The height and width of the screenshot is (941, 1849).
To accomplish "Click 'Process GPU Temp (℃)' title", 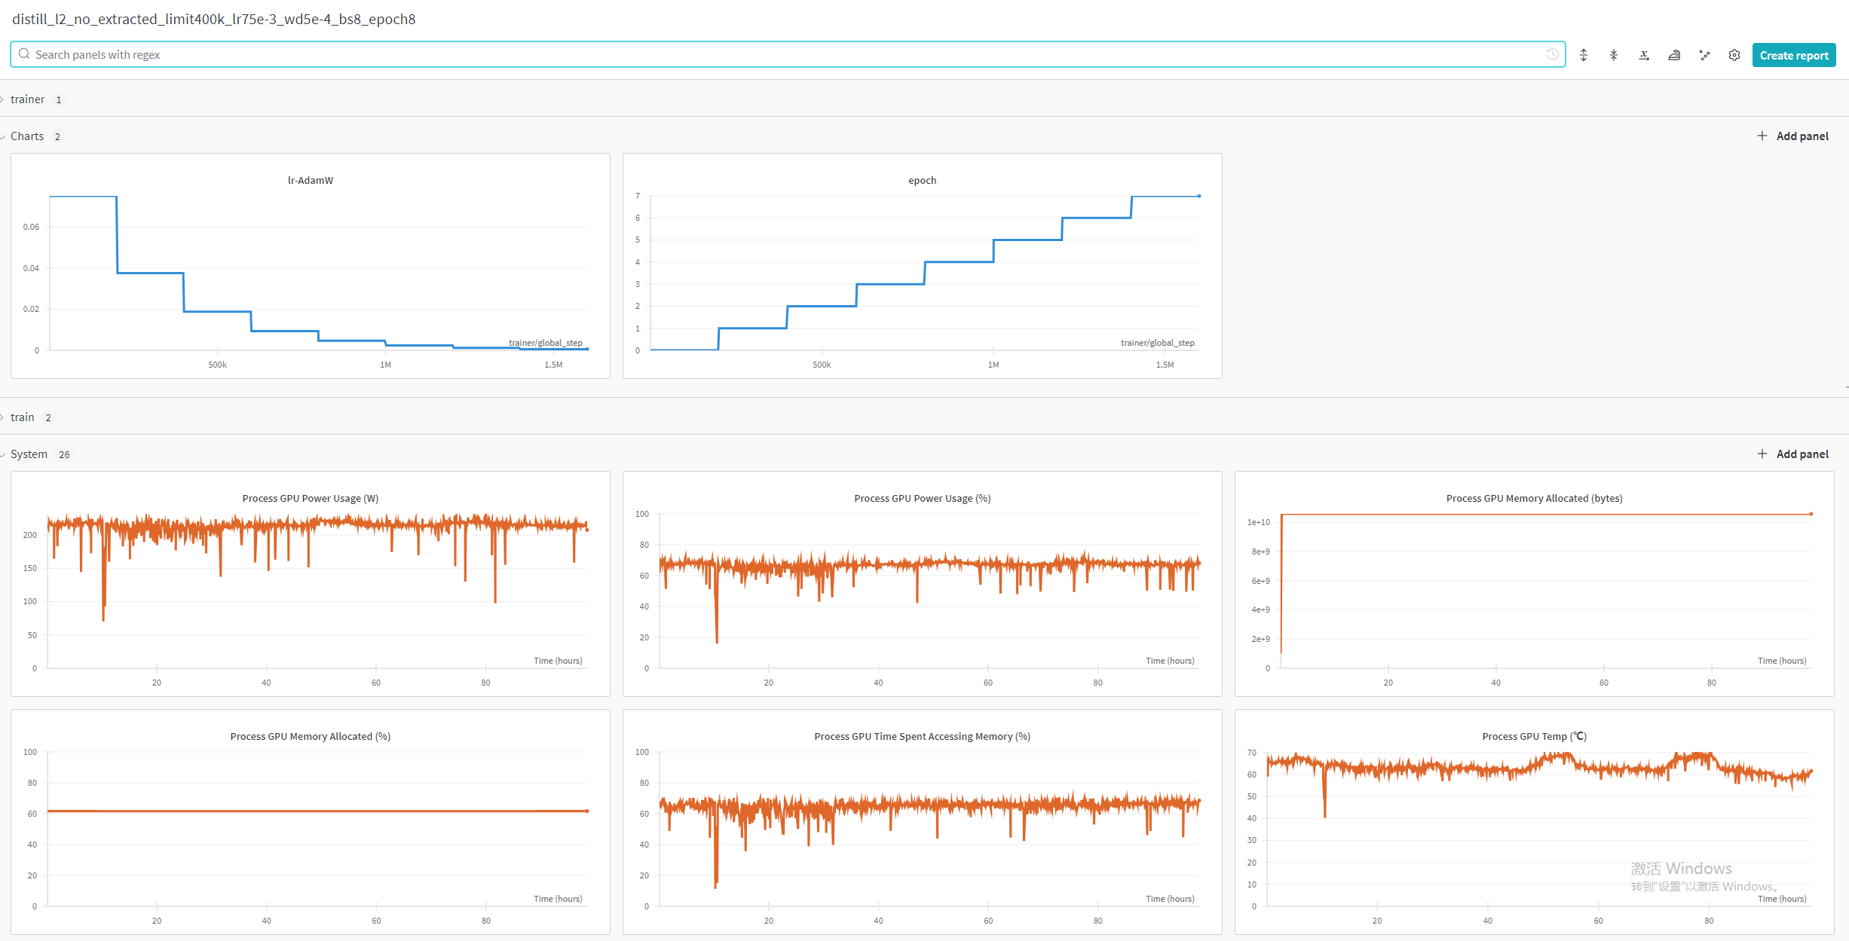I will (x=1535, y=736).
